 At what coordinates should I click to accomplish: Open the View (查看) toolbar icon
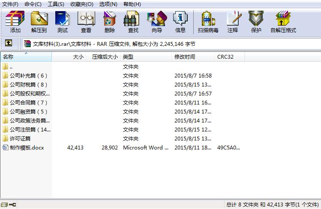(x=86, y=22)
